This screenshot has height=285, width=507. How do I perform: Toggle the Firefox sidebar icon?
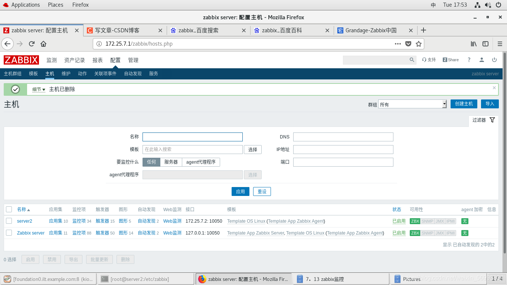tap(485, 44)
